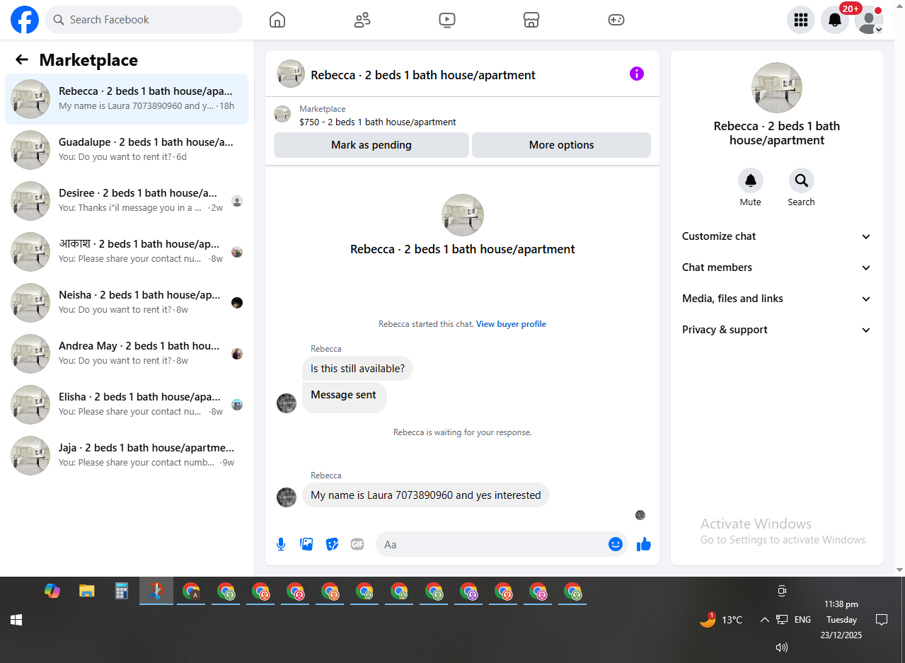The height and width of the screenshot is (663, 905).
Task: Open the Watch video icon
Action: tap(447, 20)
